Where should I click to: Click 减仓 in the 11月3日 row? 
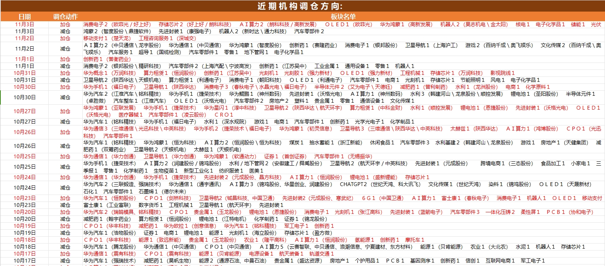pyautogui.click(x=65, y=31)
